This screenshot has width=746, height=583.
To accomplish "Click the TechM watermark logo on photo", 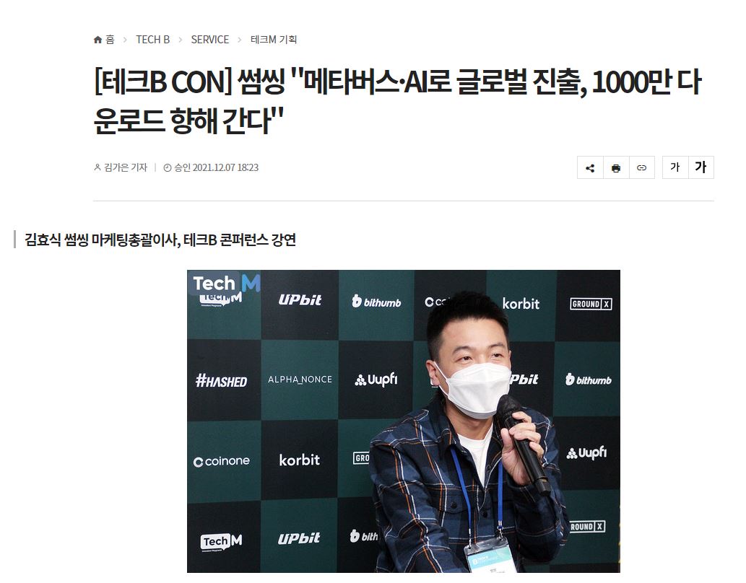I will point(226,284).
